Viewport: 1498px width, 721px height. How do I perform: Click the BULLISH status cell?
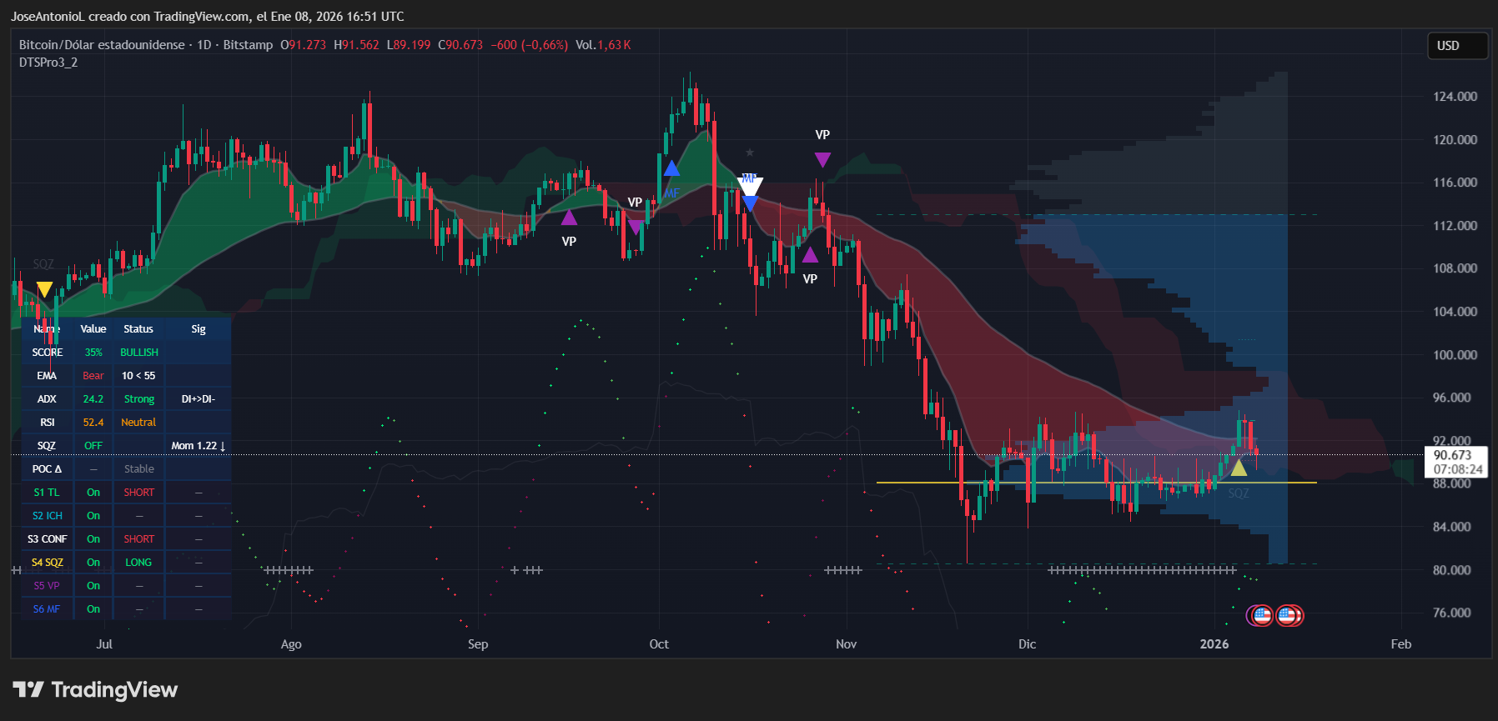click(x=138, y=353)
